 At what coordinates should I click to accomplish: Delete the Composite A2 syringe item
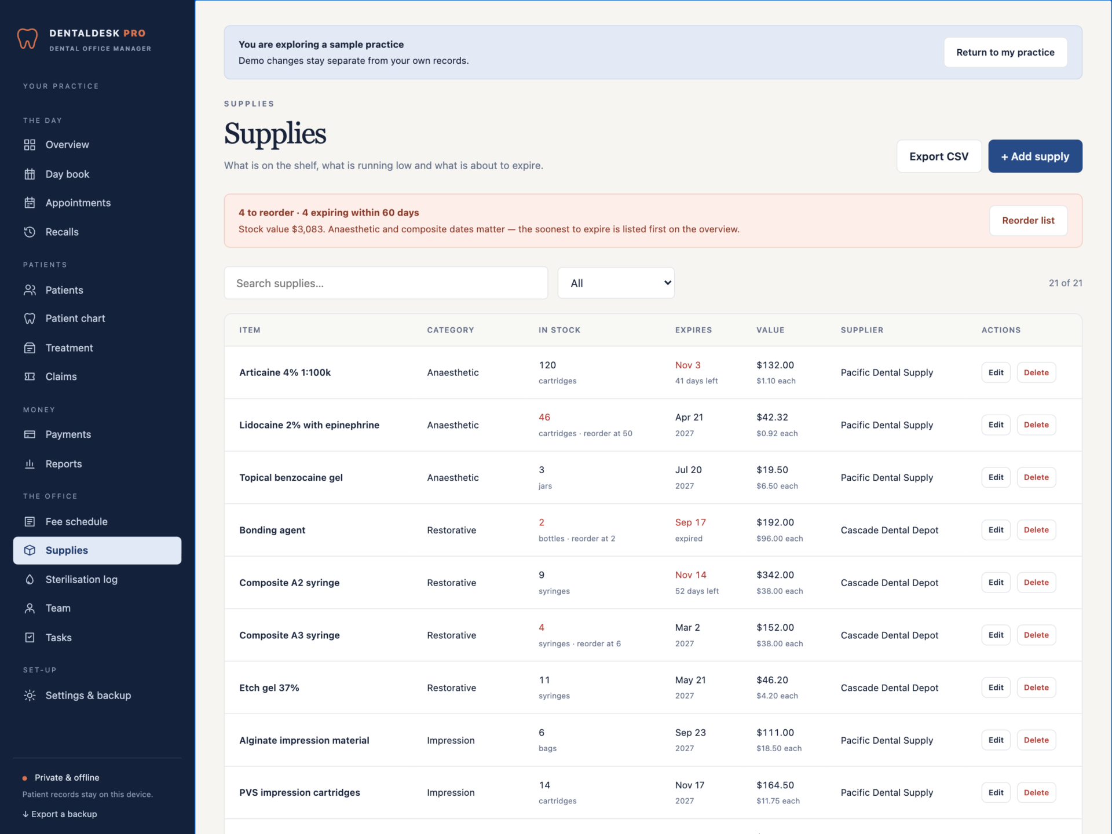pos(1036,582)
